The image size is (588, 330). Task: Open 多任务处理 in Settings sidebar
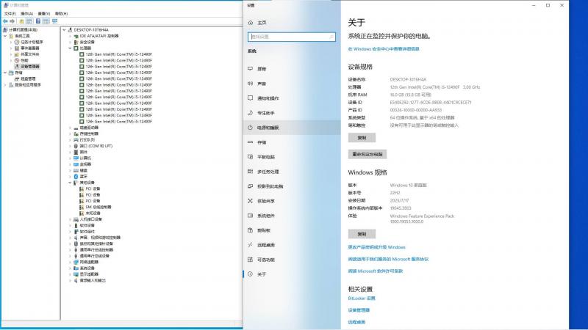[x=292, y=172]
